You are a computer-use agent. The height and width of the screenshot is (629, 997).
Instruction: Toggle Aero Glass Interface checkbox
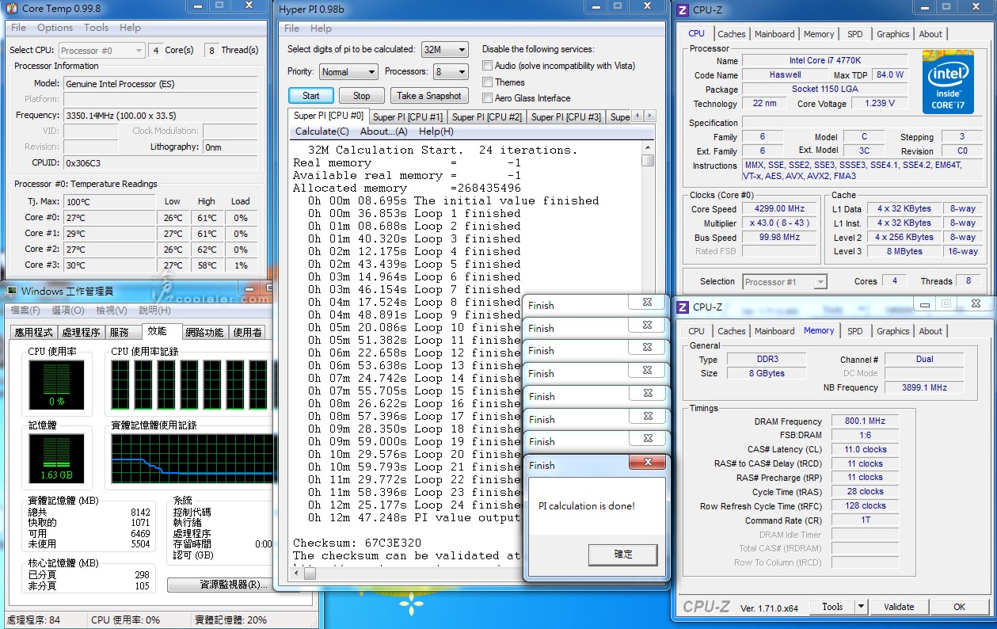488,98
